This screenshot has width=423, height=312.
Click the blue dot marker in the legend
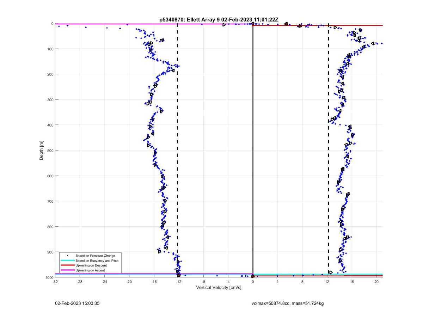[67, 256]
